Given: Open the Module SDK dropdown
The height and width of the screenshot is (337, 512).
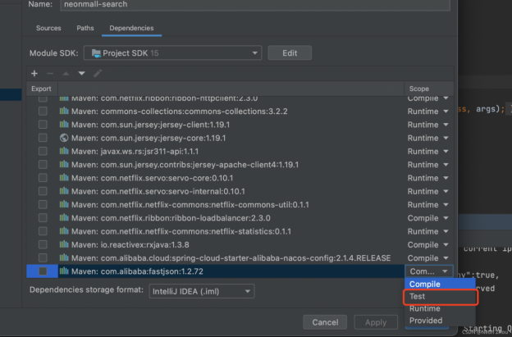Looking at the screenshot, I should point(175,53).
